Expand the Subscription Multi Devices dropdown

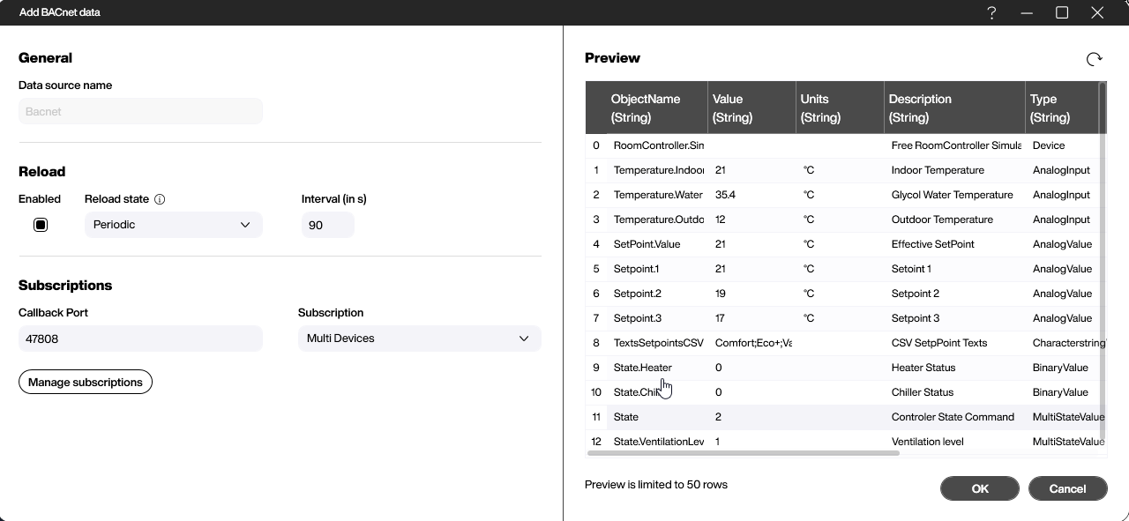coord(419,339)
